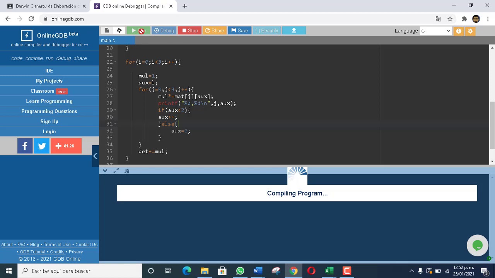Open the Credits footer link
The image size is (495, 278).
57,252
